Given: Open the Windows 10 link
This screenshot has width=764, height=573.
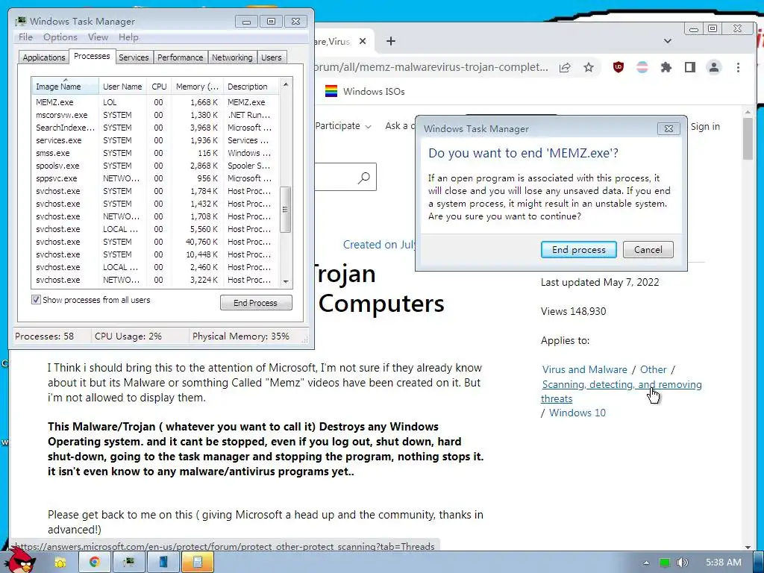Looking at the screenshot, I should 577,413.
